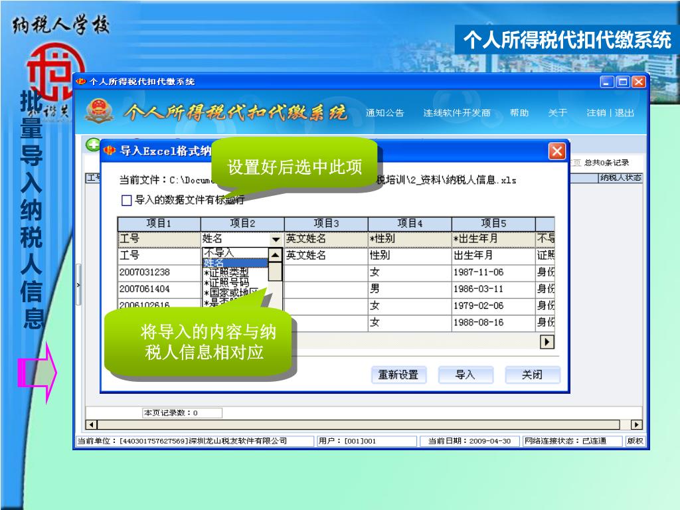Click the 总共0条记录 text
This screenshot has height=510, width=680.
pos(606,163)
